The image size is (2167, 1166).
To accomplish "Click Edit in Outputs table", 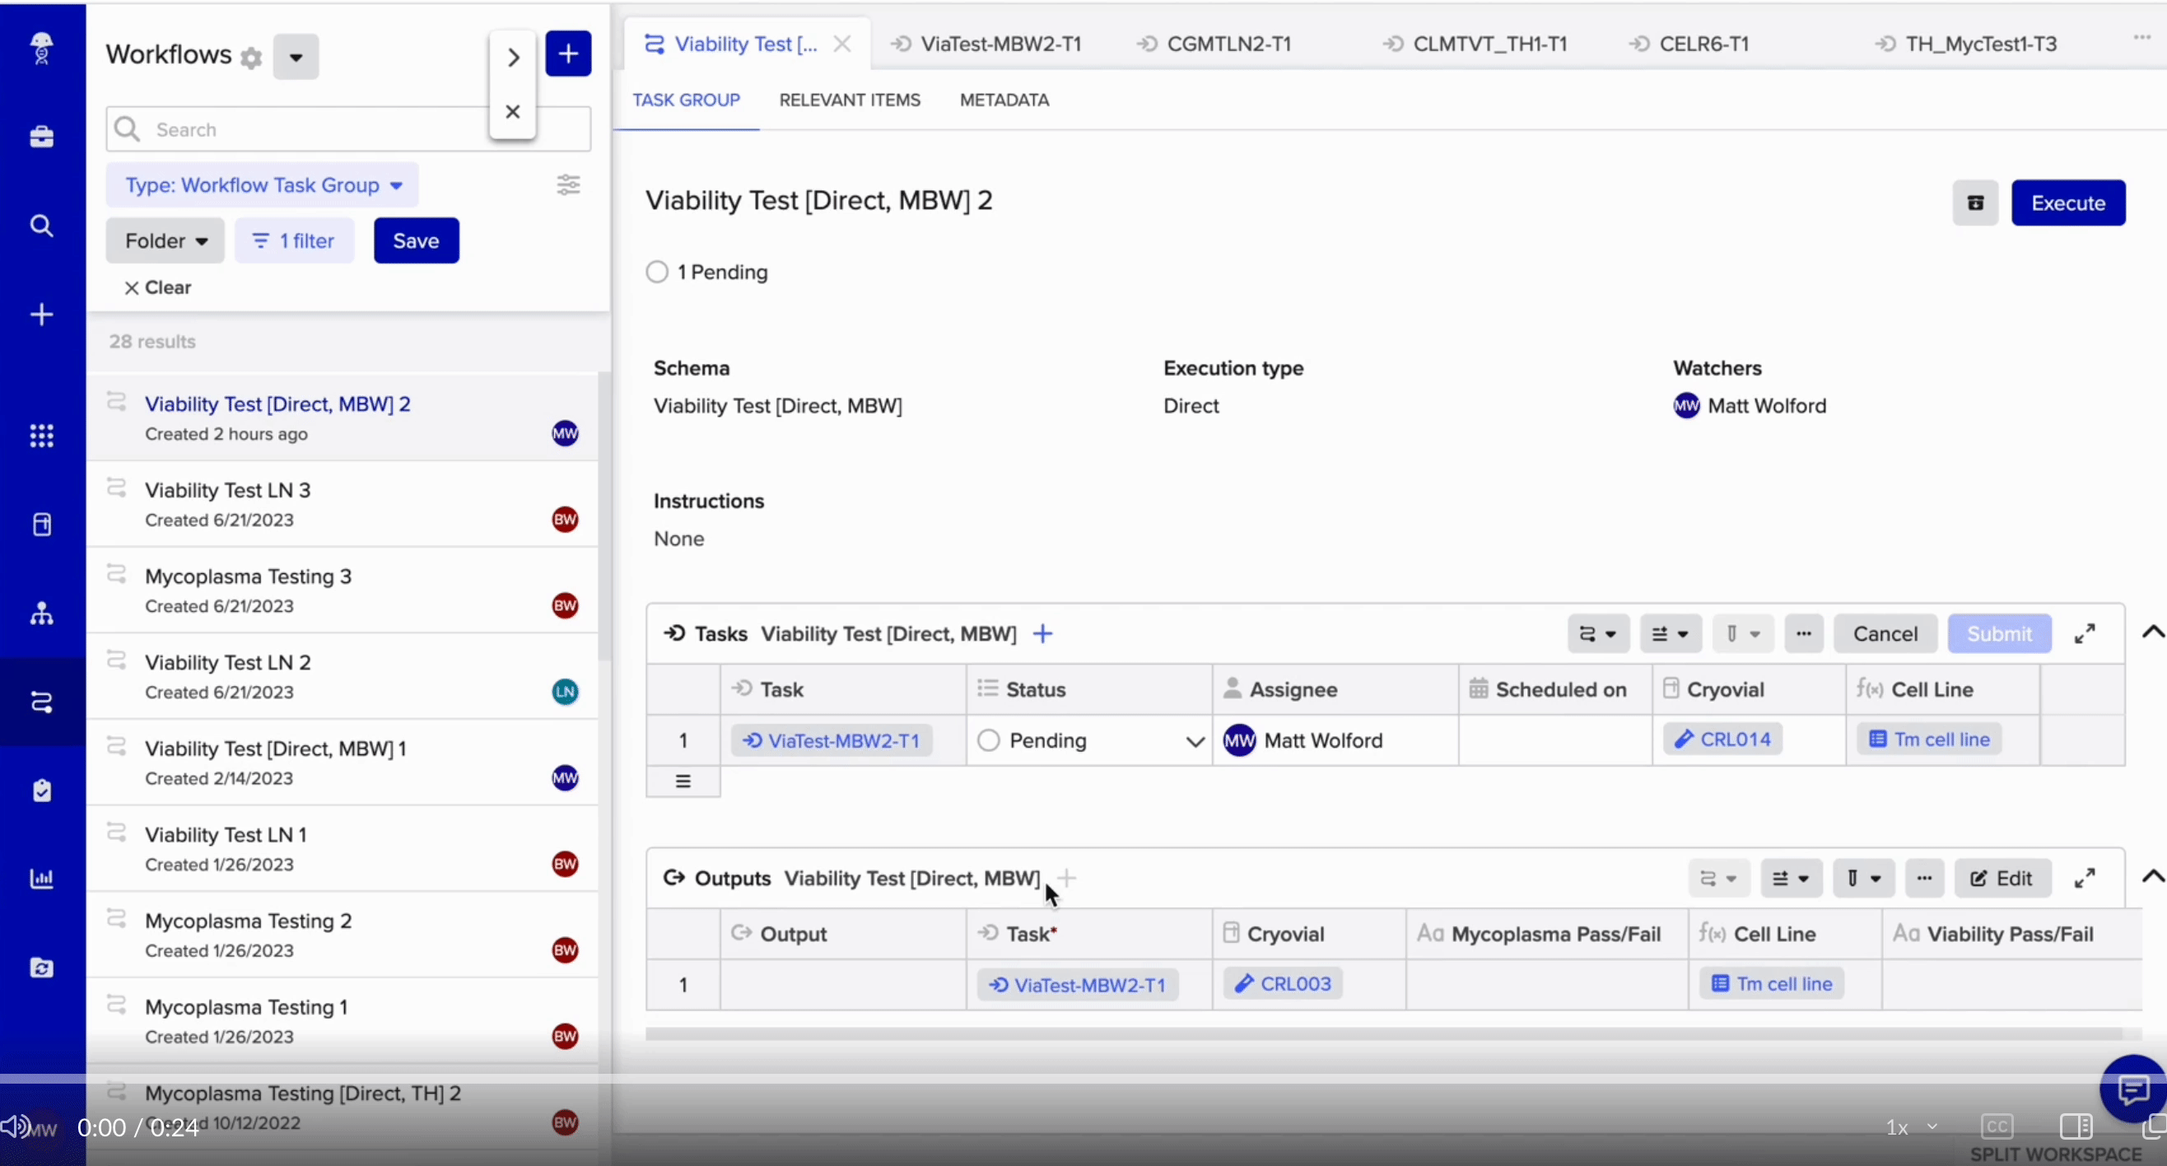I will coord(2002,879).
